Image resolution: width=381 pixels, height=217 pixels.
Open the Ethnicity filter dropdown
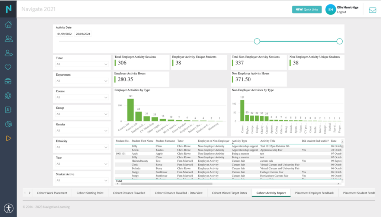click(82, 147)
